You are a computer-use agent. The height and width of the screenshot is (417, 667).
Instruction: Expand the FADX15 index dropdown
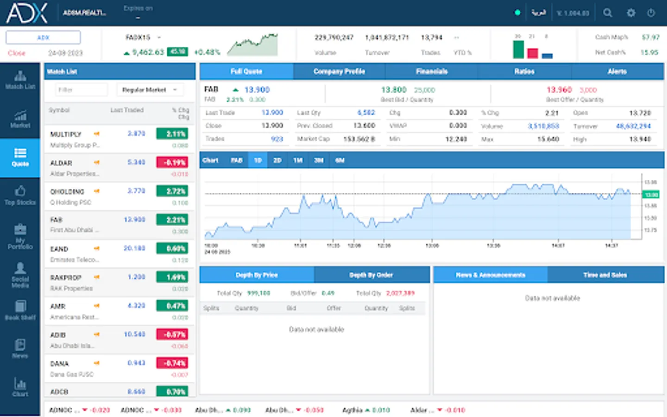click(159, 37)
